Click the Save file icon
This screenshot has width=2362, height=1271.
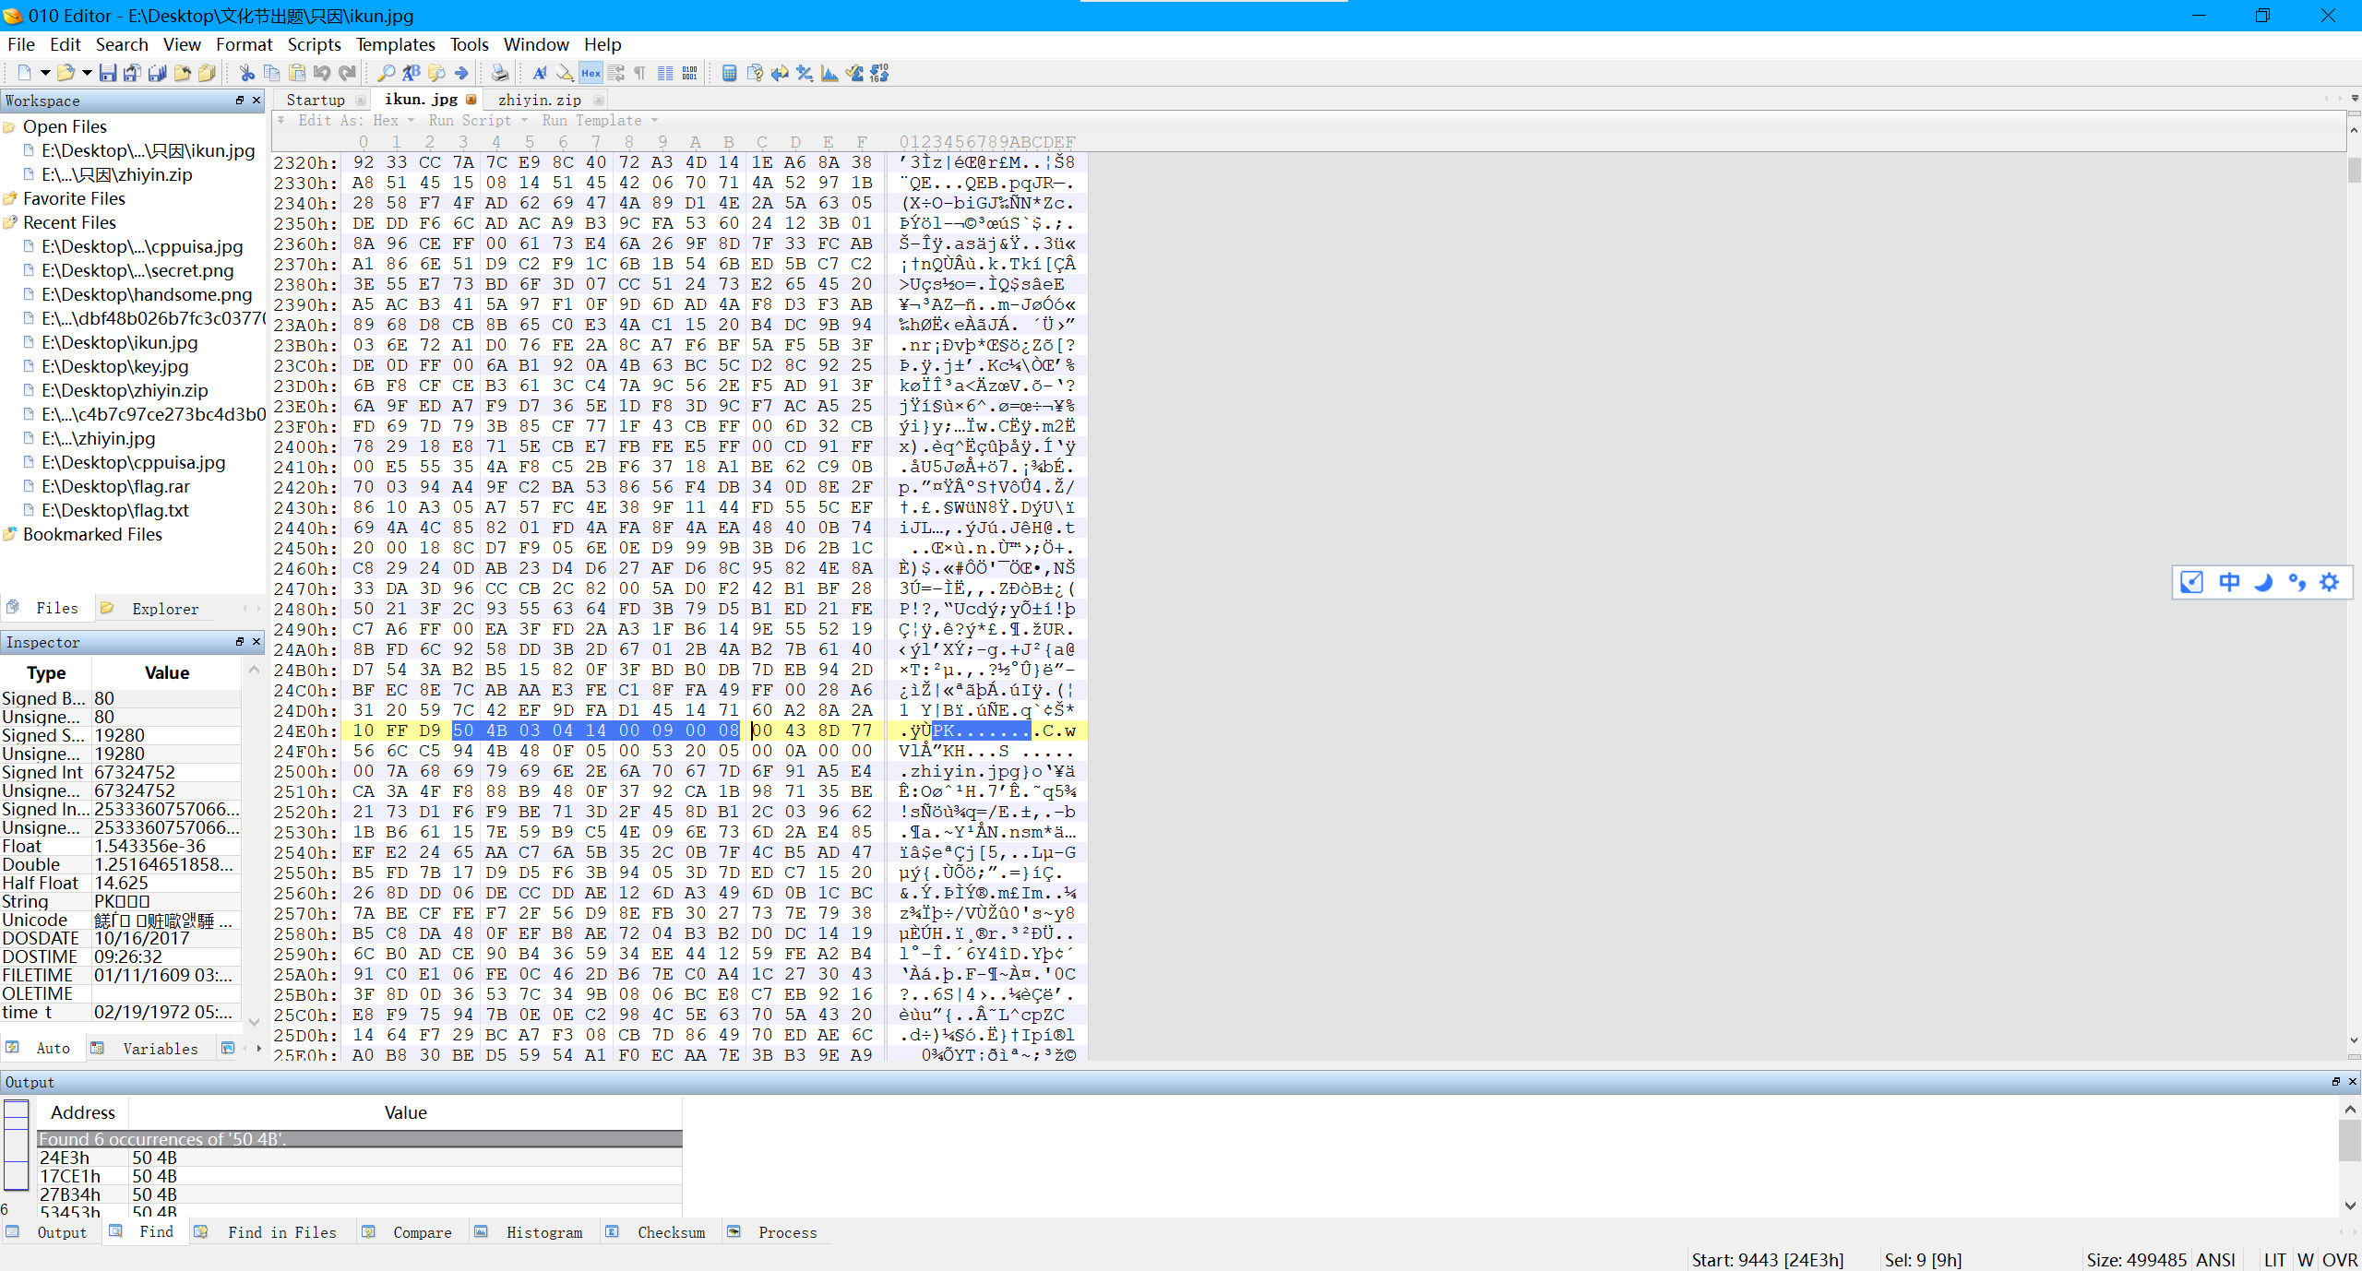point(108,73)
